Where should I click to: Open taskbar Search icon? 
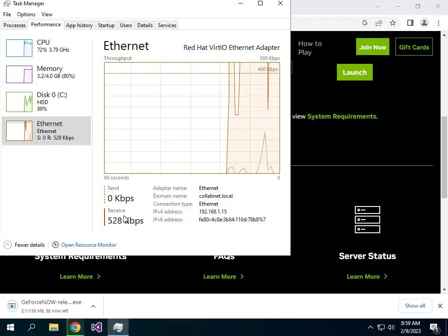[31, 327]
